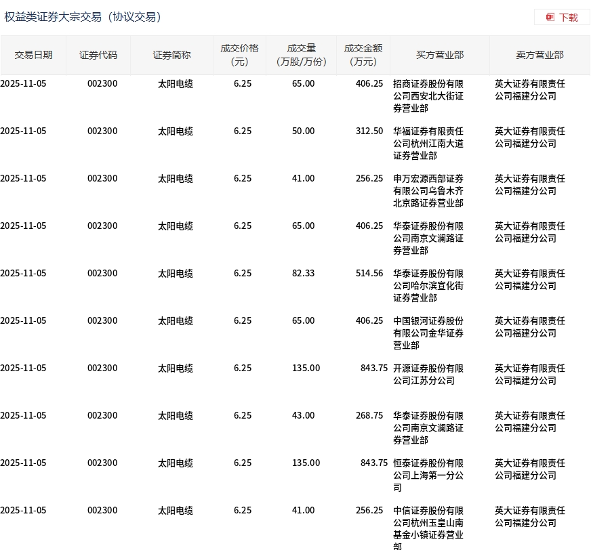Screen dimensions: 591x550
Task: Click the 成交价格(元) column header
Action: point(239,55)
